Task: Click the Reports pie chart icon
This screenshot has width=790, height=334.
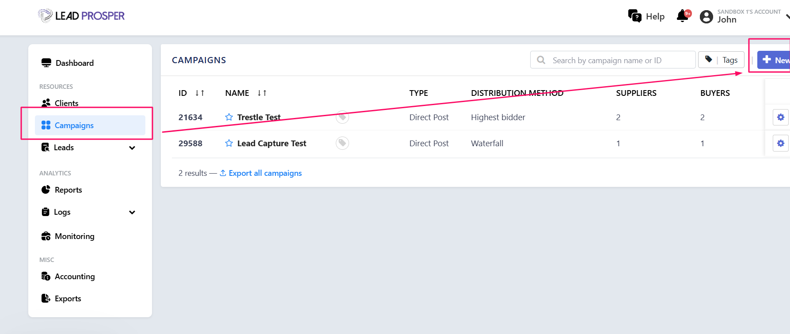Action: (x=46, y=190)
